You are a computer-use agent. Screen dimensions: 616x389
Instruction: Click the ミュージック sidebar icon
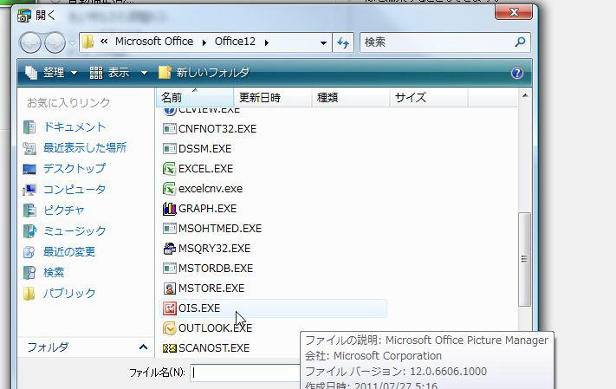29,231
